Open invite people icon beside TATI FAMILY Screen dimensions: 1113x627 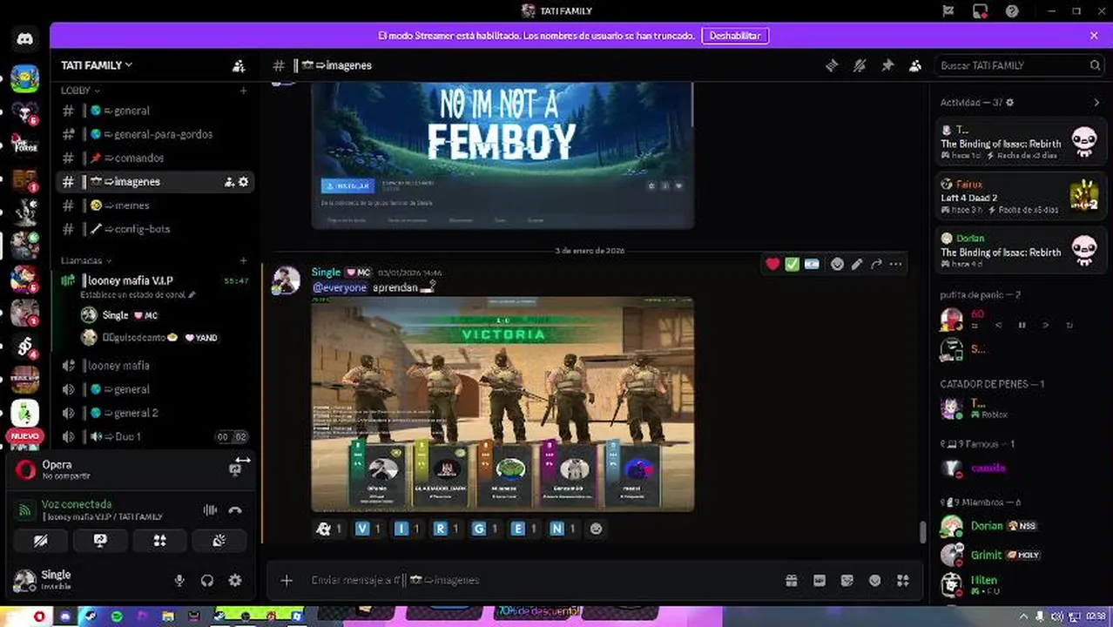pos(239,65)
